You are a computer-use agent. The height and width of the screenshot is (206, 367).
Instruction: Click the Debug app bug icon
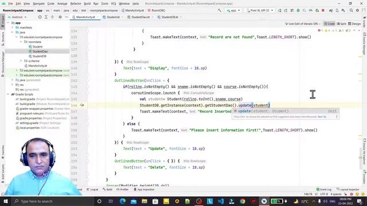pyautogui.click(x=298, y=10)
